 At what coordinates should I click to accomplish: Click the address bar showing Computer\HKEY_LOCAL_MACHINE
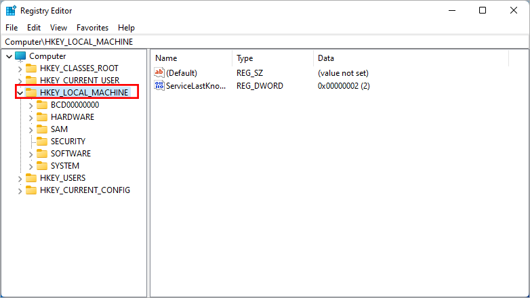pos(265,42)
